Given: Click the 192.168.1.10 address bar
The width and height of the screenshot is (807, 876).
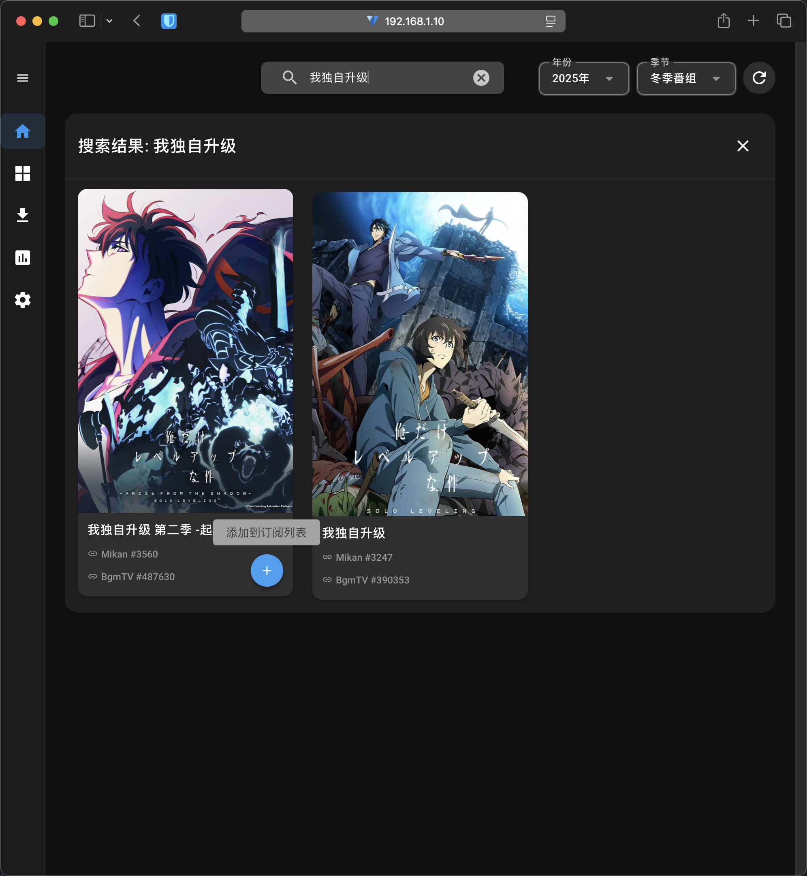Looking at the screenshot, I should [x=403, y=21].
